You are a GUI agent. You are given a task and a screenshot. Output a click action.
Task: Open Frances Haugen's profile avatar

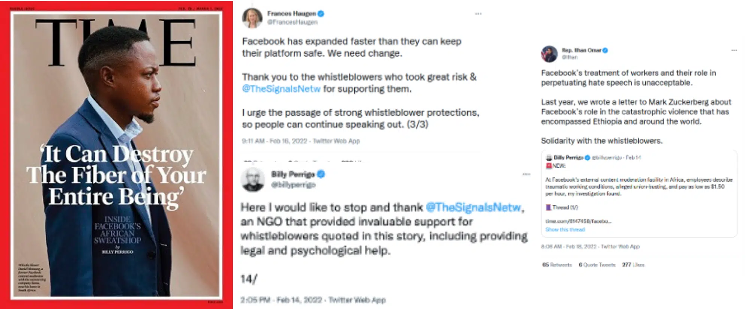[x=252, y=18]
